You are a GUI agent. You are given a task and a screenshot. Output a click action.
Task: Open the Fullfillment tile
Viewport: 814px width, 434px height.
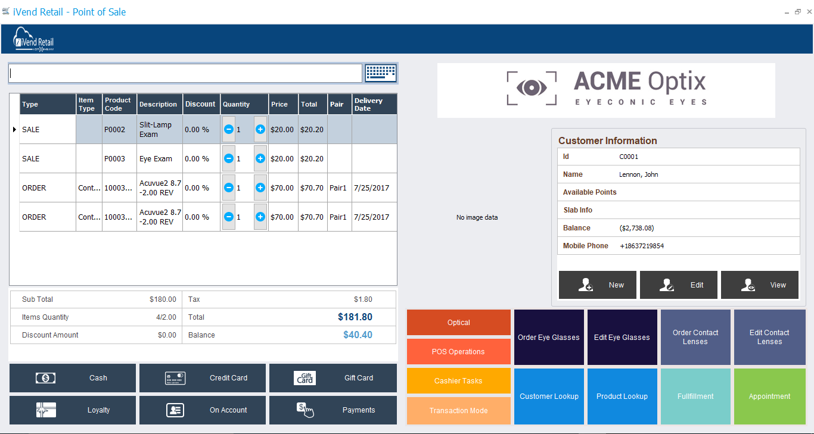pyautogui.click(x=695, y=396)
